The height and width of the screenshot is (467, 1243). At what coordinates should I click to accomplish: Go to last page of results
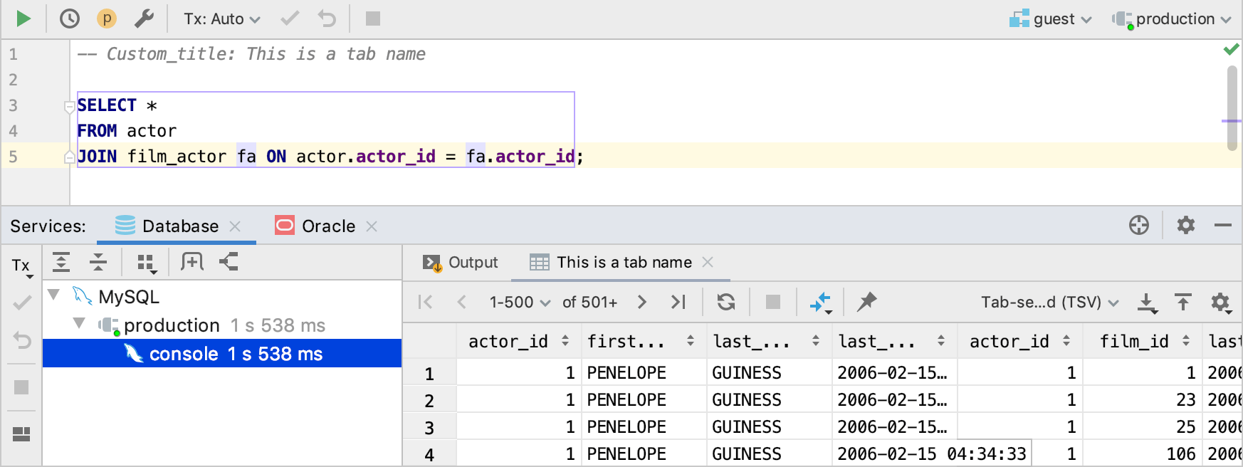678,302
